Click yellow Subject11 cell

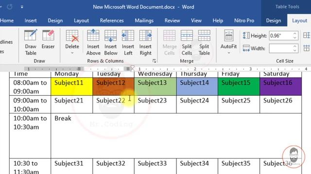[x=71, y=87]
